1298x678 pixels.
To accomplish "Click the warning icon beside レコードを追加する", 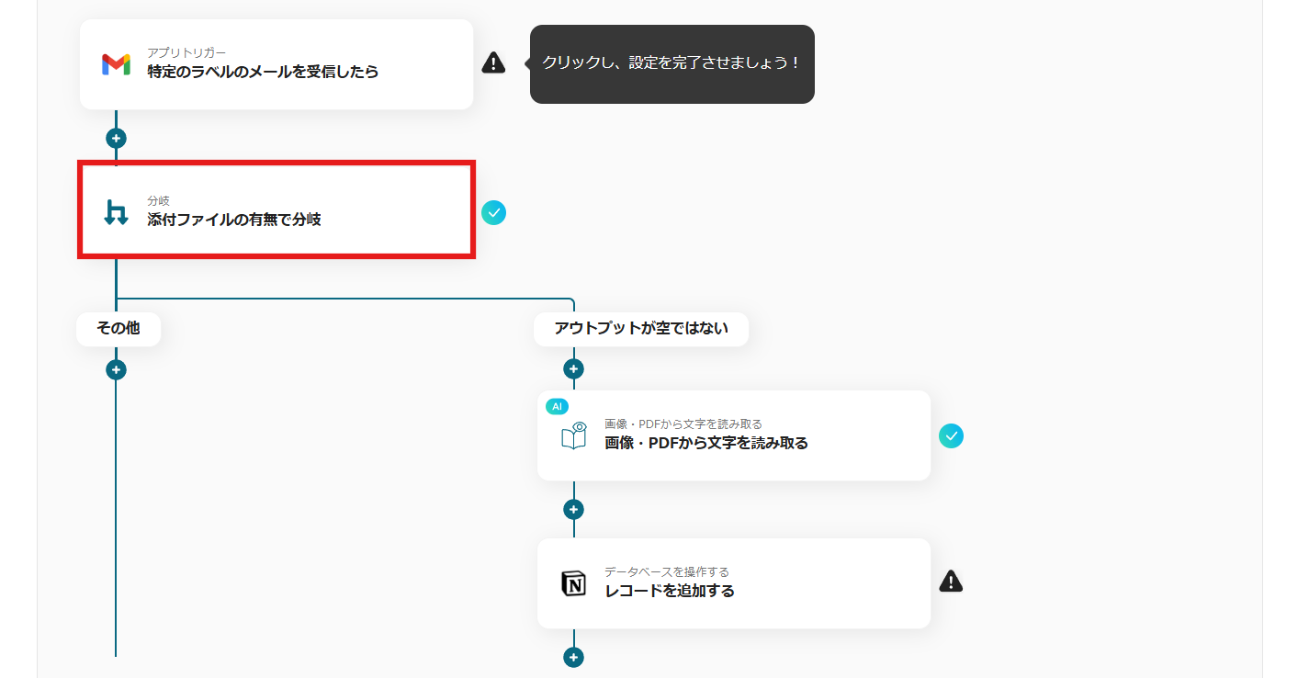I will click(x=951, y=582).
